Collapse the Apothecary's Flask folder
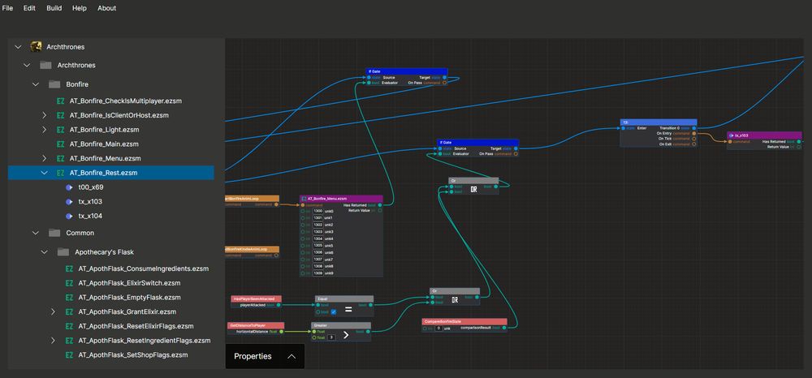 45,251
